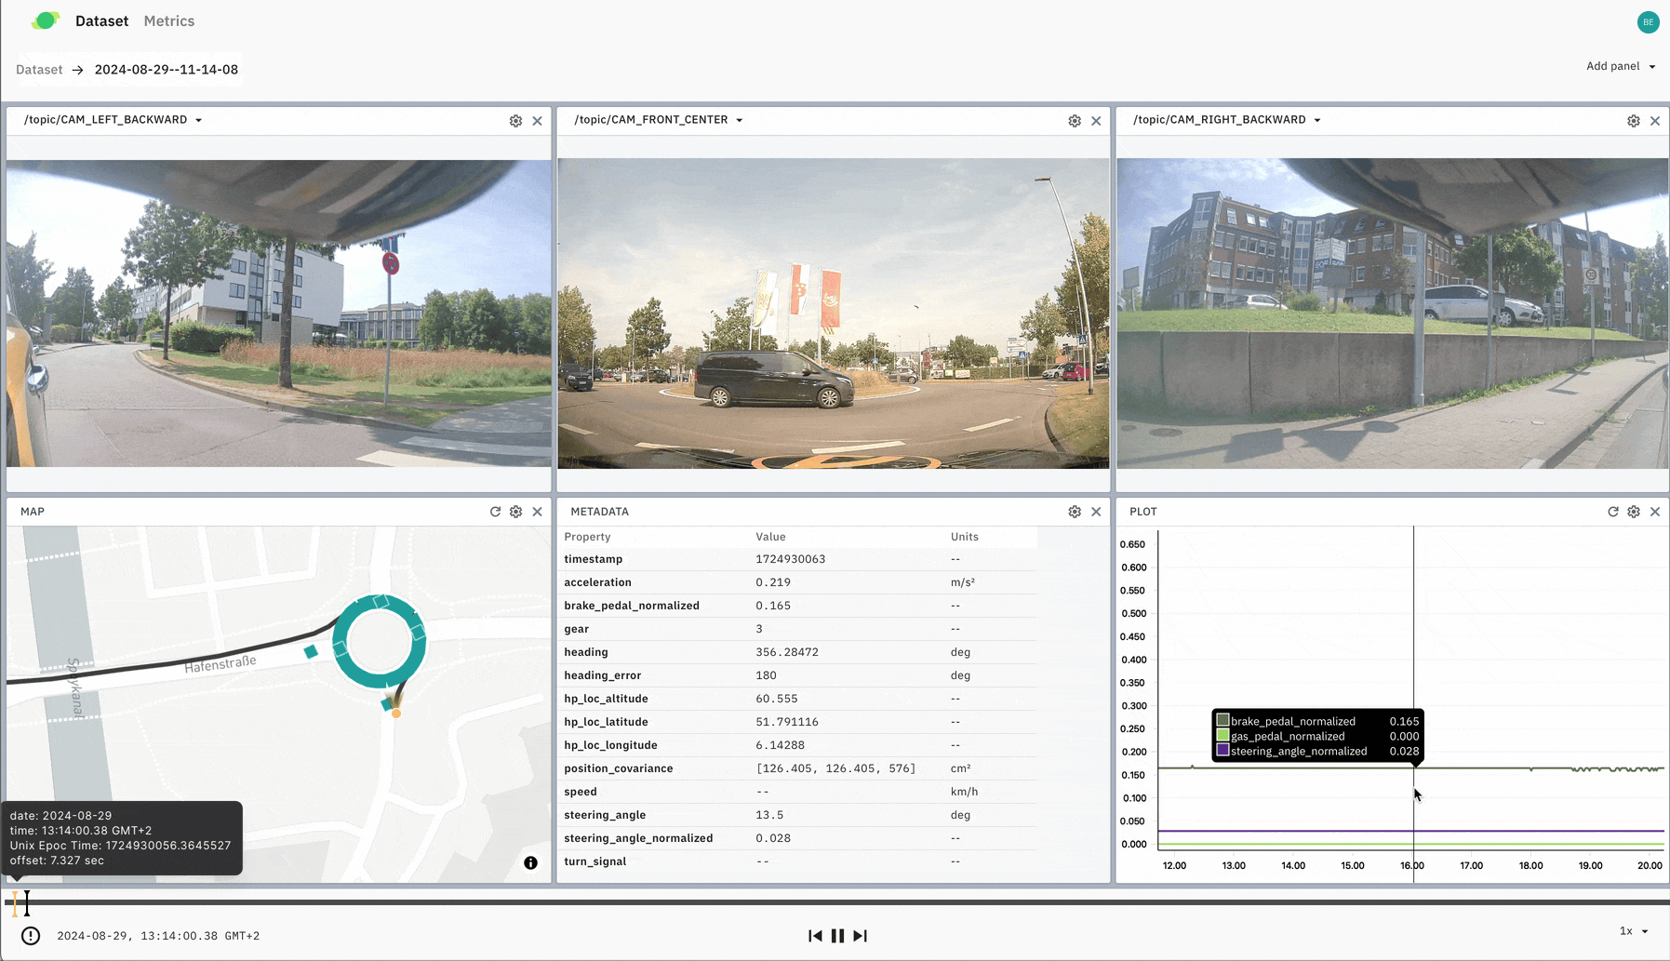Open the PLOT panel settings gear
This screenshot has width=1670, height=961.
1634,512
